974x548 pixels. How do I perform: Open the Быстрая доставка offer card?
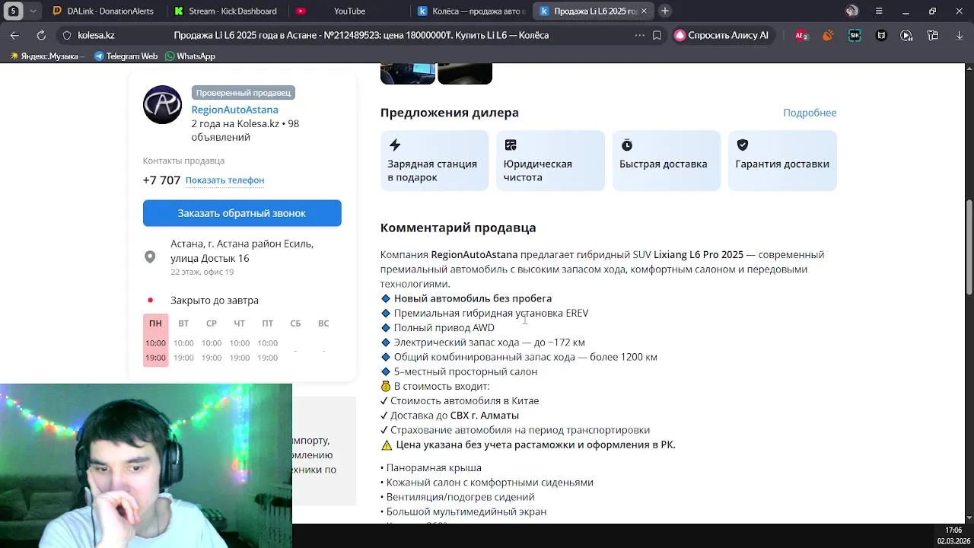667,161
